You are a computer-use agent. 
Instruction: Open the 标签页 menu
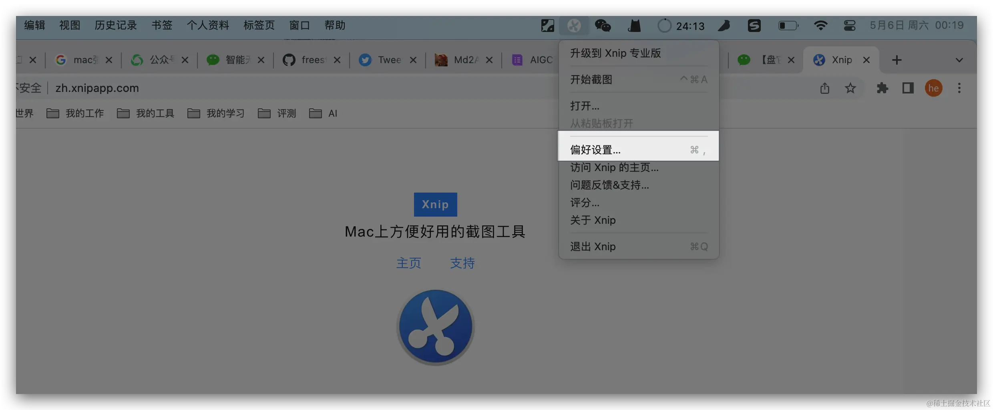[x=259, y=26]
